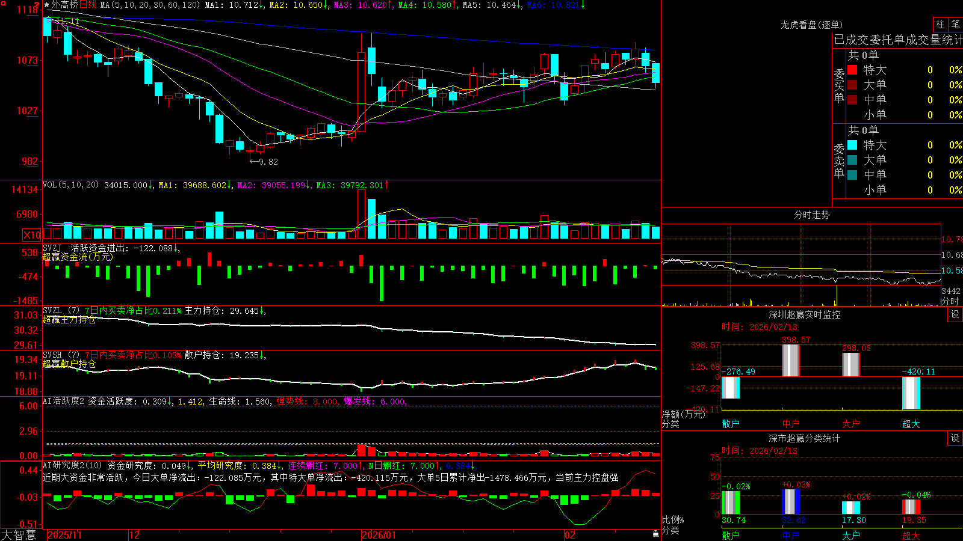The width and height of the screenshot is (963, 541).
Task: Click the red 超大 bar labeled 19.35
Action: 911,507
